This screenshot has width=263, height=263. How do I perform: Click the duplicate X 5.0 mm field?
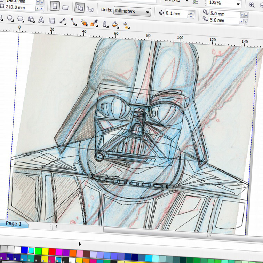224,14
